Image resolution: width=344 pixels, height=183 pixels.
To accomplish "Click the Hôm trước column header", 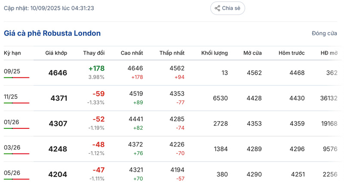I will 291,53.
